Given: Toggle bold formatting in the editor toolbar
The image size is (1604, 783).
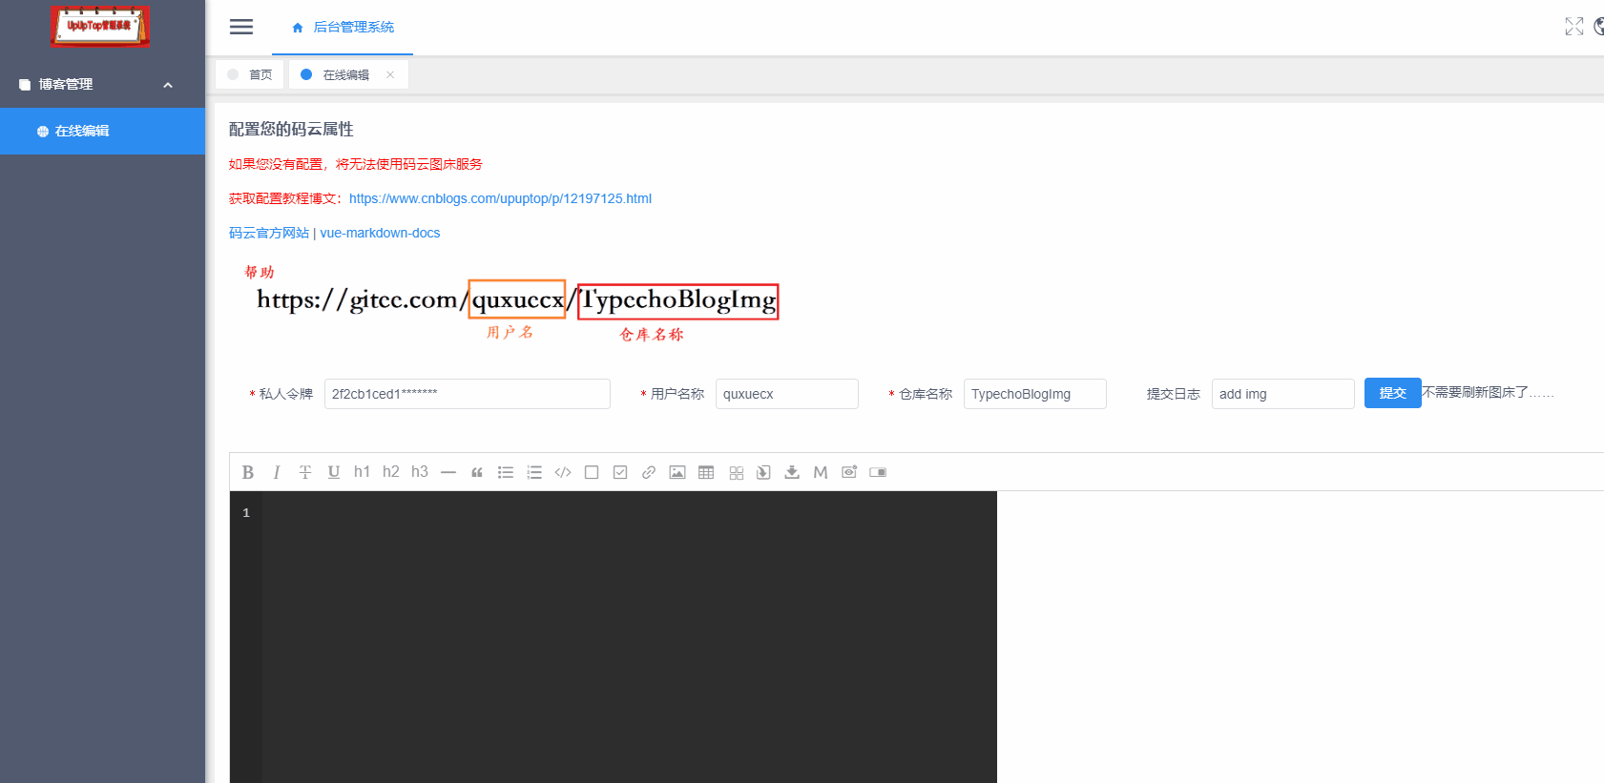Looking at the screenshot, I should click(248, 472).
